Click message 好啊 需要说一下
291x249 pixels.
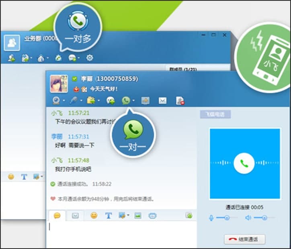click(x=75, y=145)
